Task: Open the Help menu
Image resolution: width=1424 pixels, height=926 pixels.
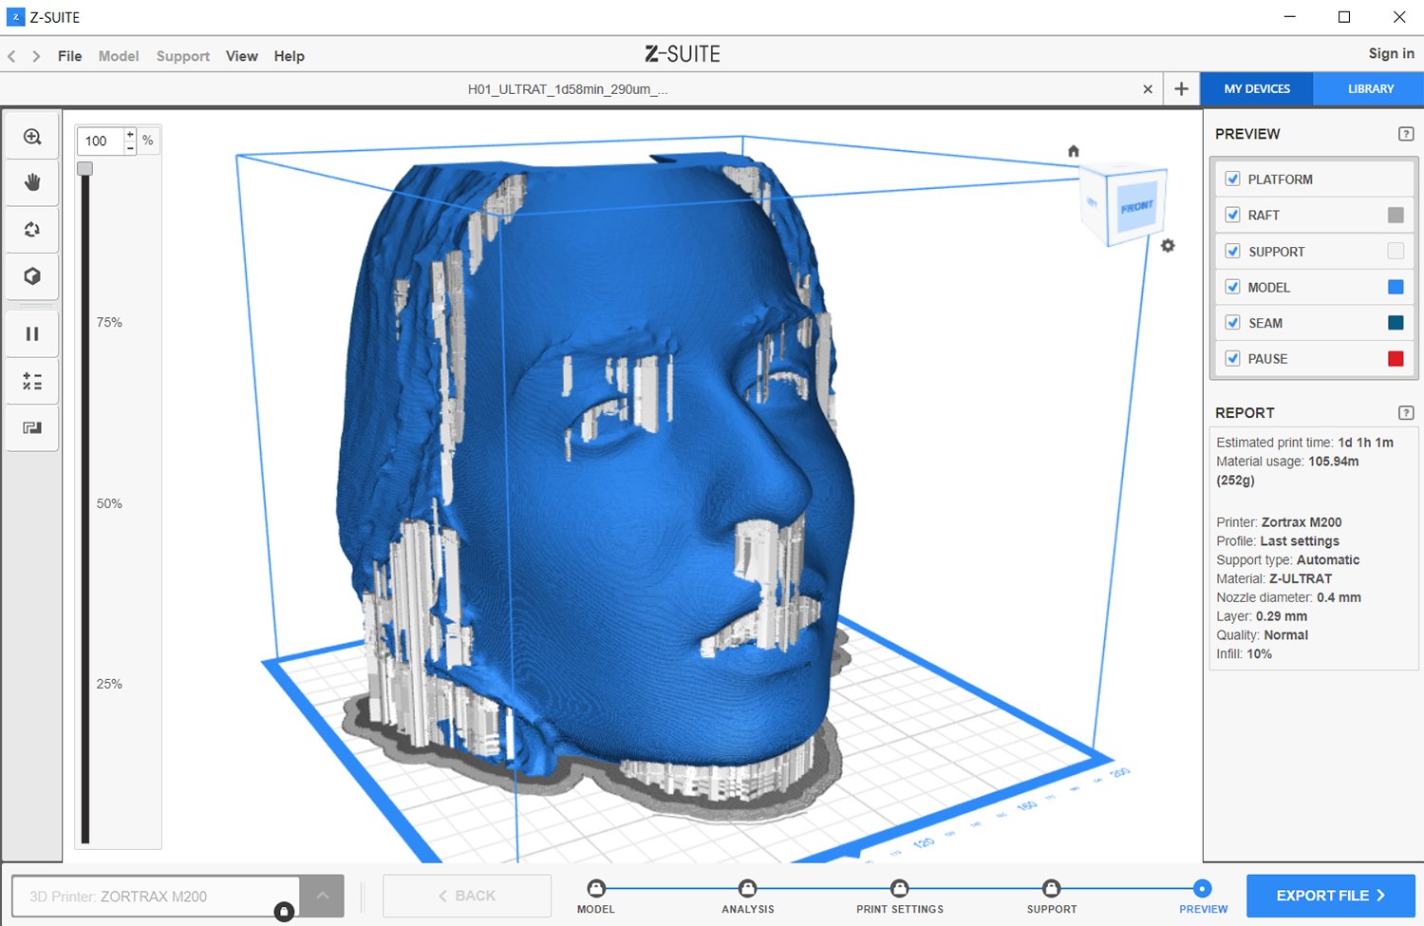Action: [290, 56]
